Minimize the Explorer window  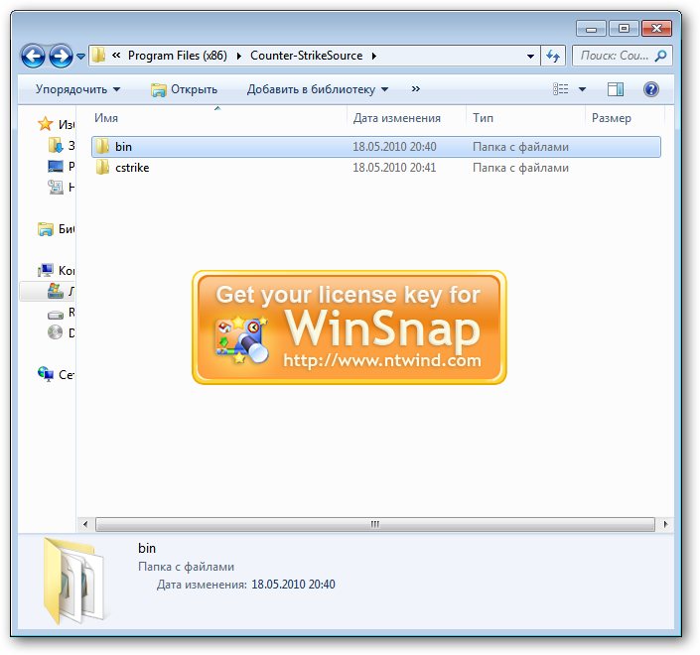tap(591, 29)
